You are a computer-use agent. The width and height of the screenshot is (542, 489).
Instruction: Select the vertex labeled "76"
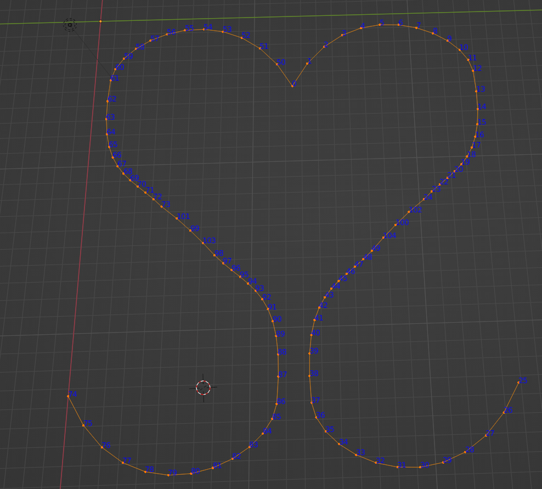click(101, 447)
